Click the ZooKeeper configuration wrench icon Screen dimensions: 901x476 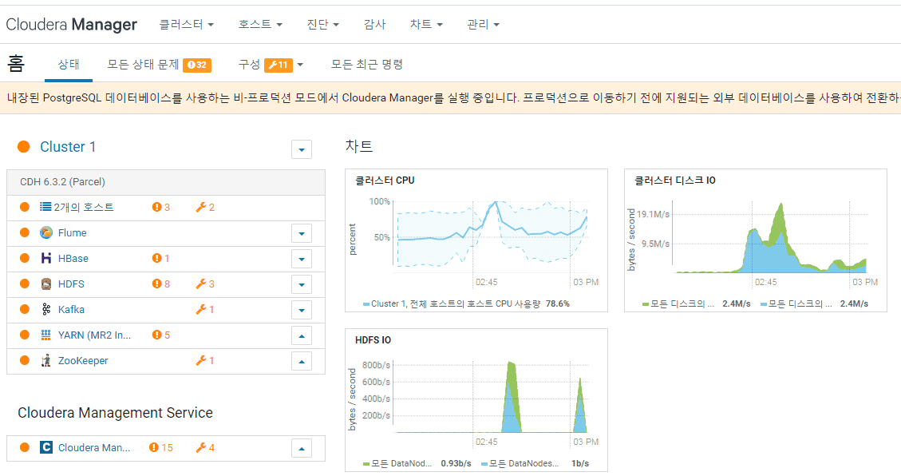click(x=200, y=360)
